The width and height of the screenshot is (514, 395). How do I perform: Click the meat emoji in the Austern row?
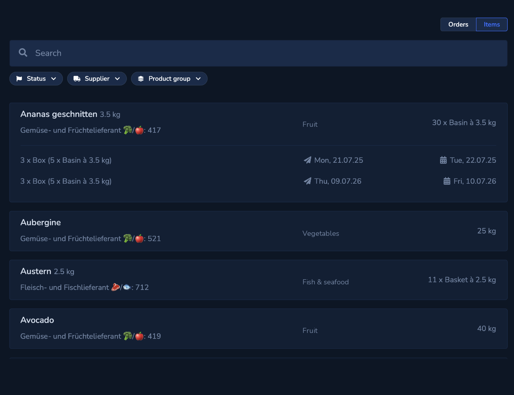coord(115,287)
